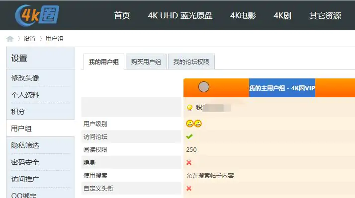The height and width of the screenshot is (198, 355).
Task: Click 隐身 row label
Action: (89, 162)
